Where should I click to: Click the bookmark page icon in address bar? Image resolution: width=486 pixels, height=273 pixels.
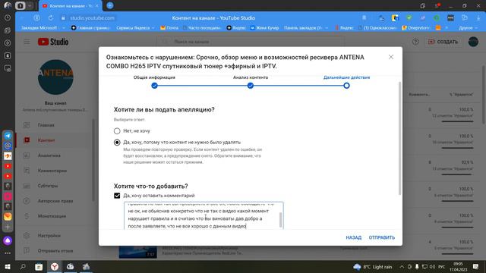[x=364, y=18]
